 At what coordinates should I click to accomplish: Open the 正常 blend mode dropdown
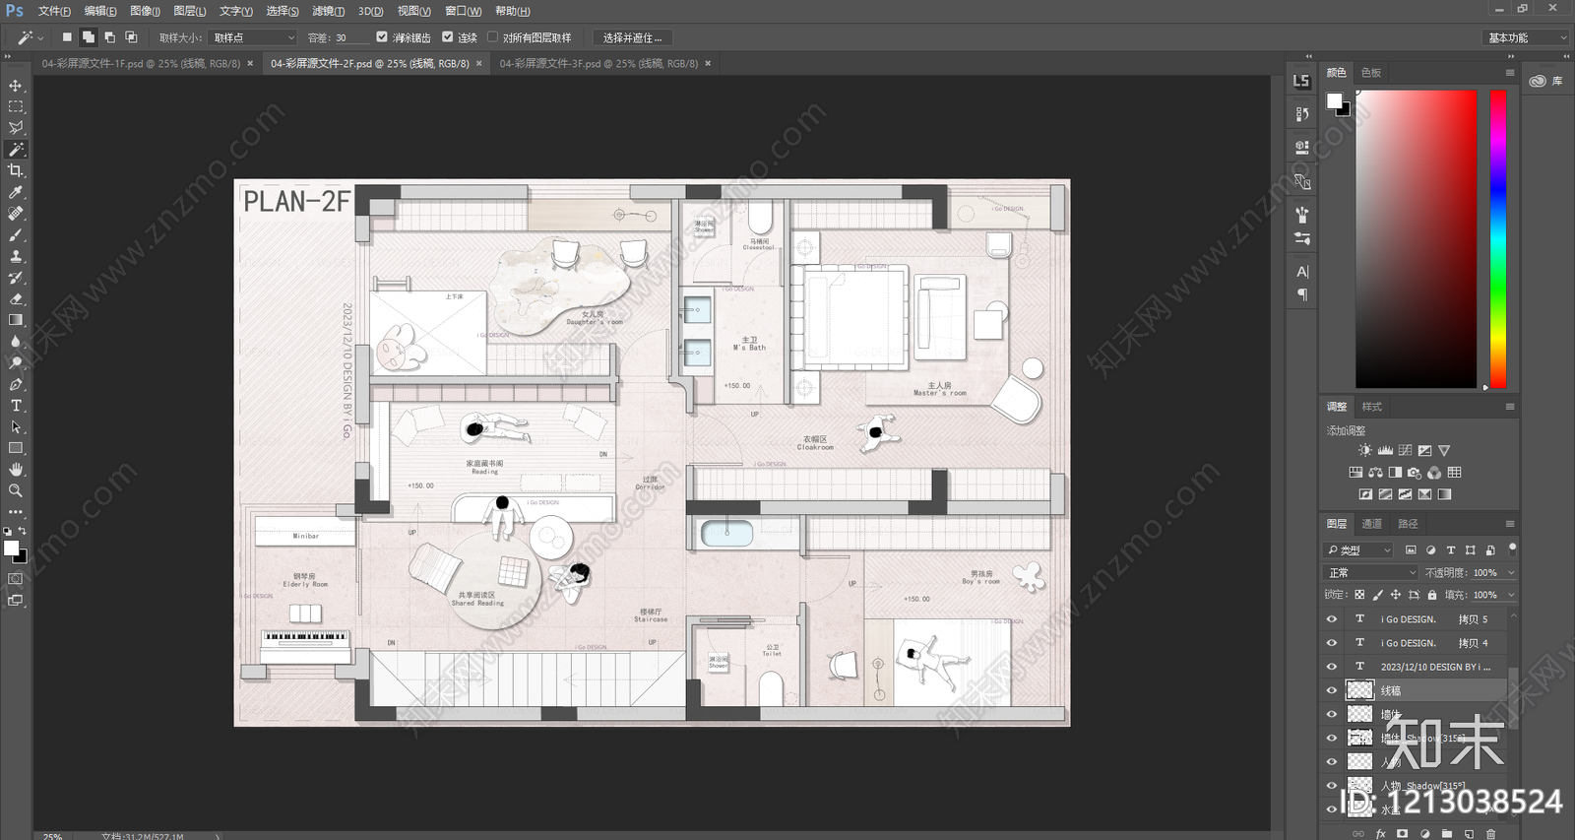click(1371, 572)
